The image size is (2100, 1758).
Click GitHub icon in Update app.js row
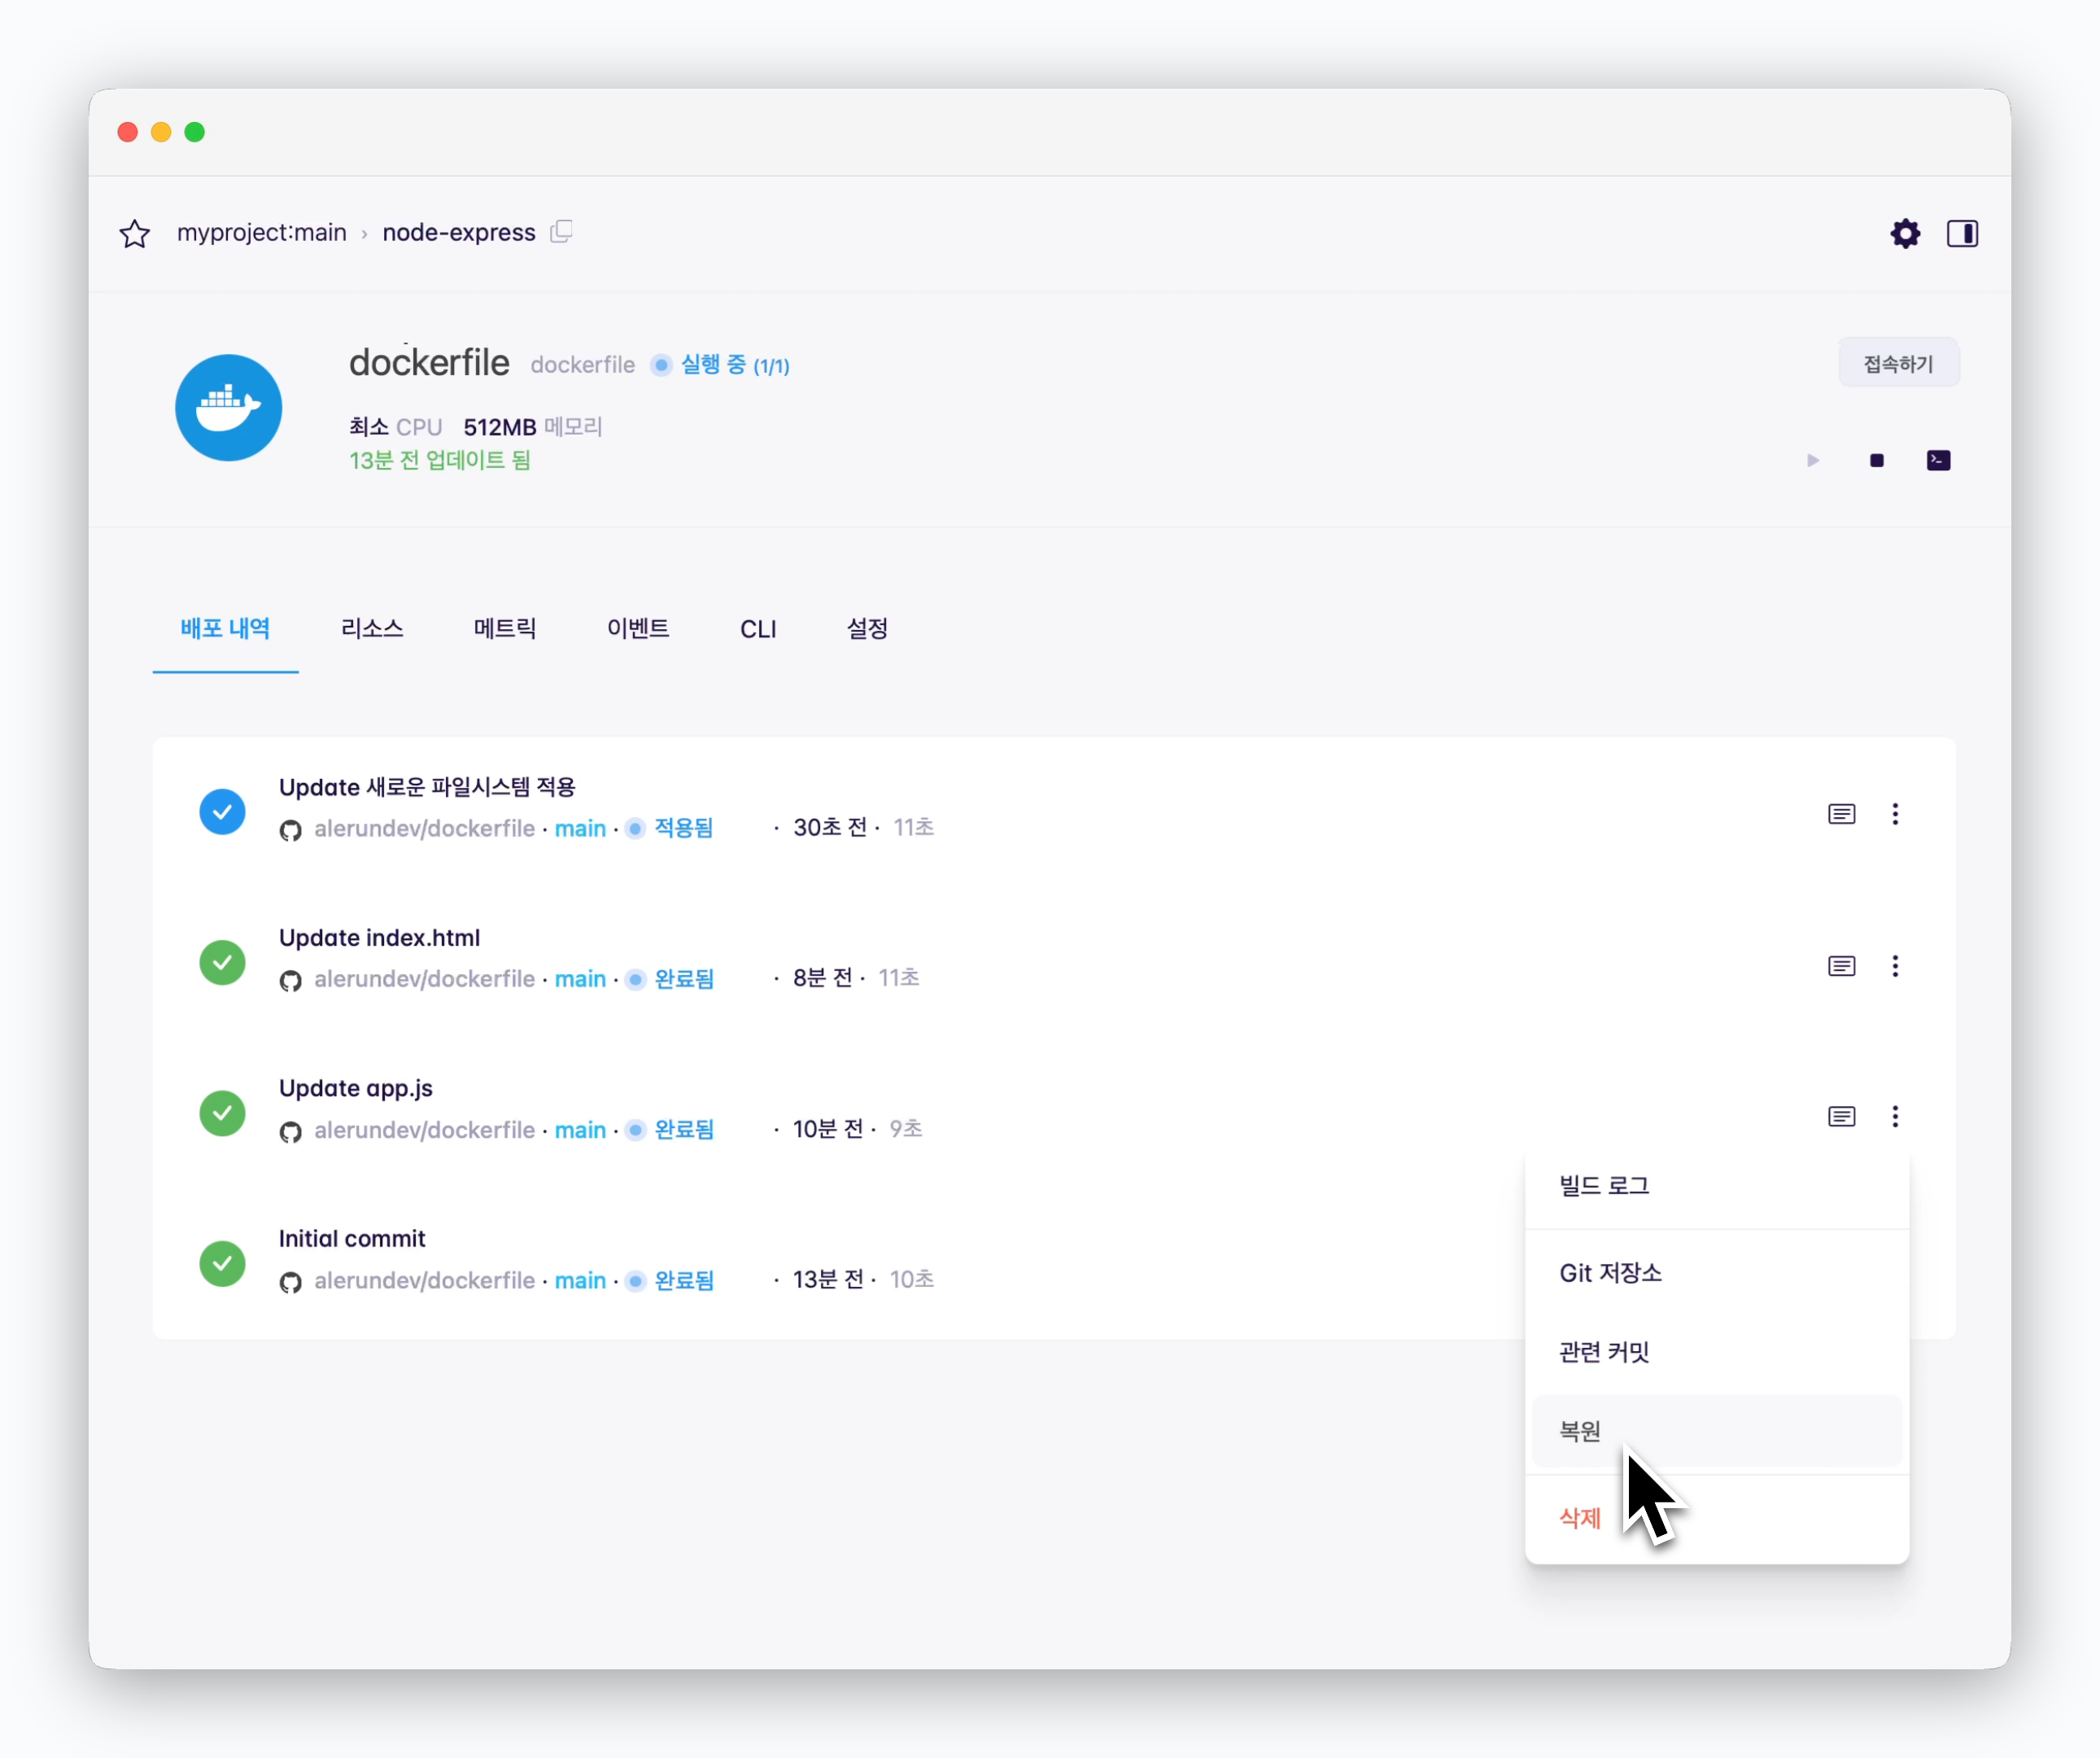(x=290, y=1131)
